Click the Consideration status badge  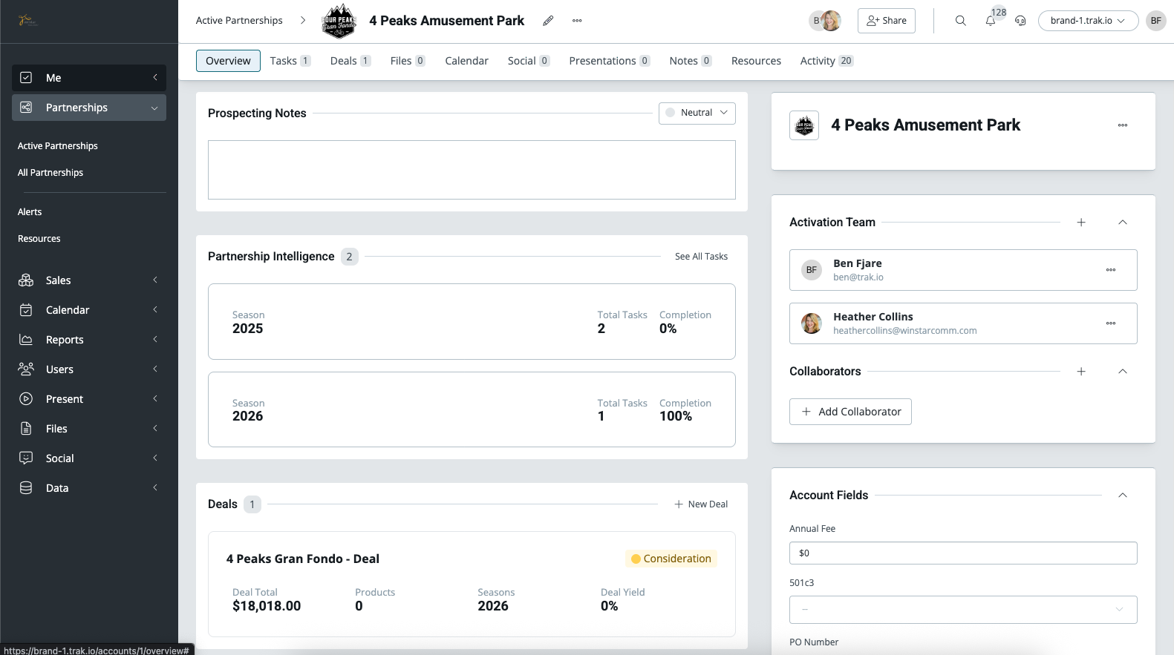[x=671, y=559]
